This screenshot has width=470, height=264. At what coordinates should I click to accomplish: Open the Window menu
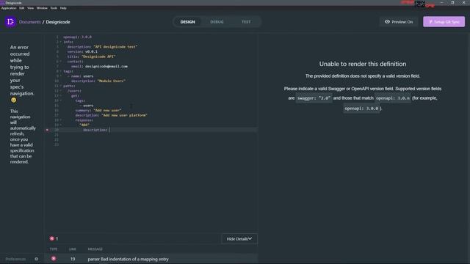point(42,8)
